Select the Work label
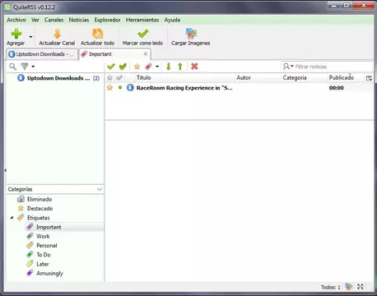 coord(43,236)
